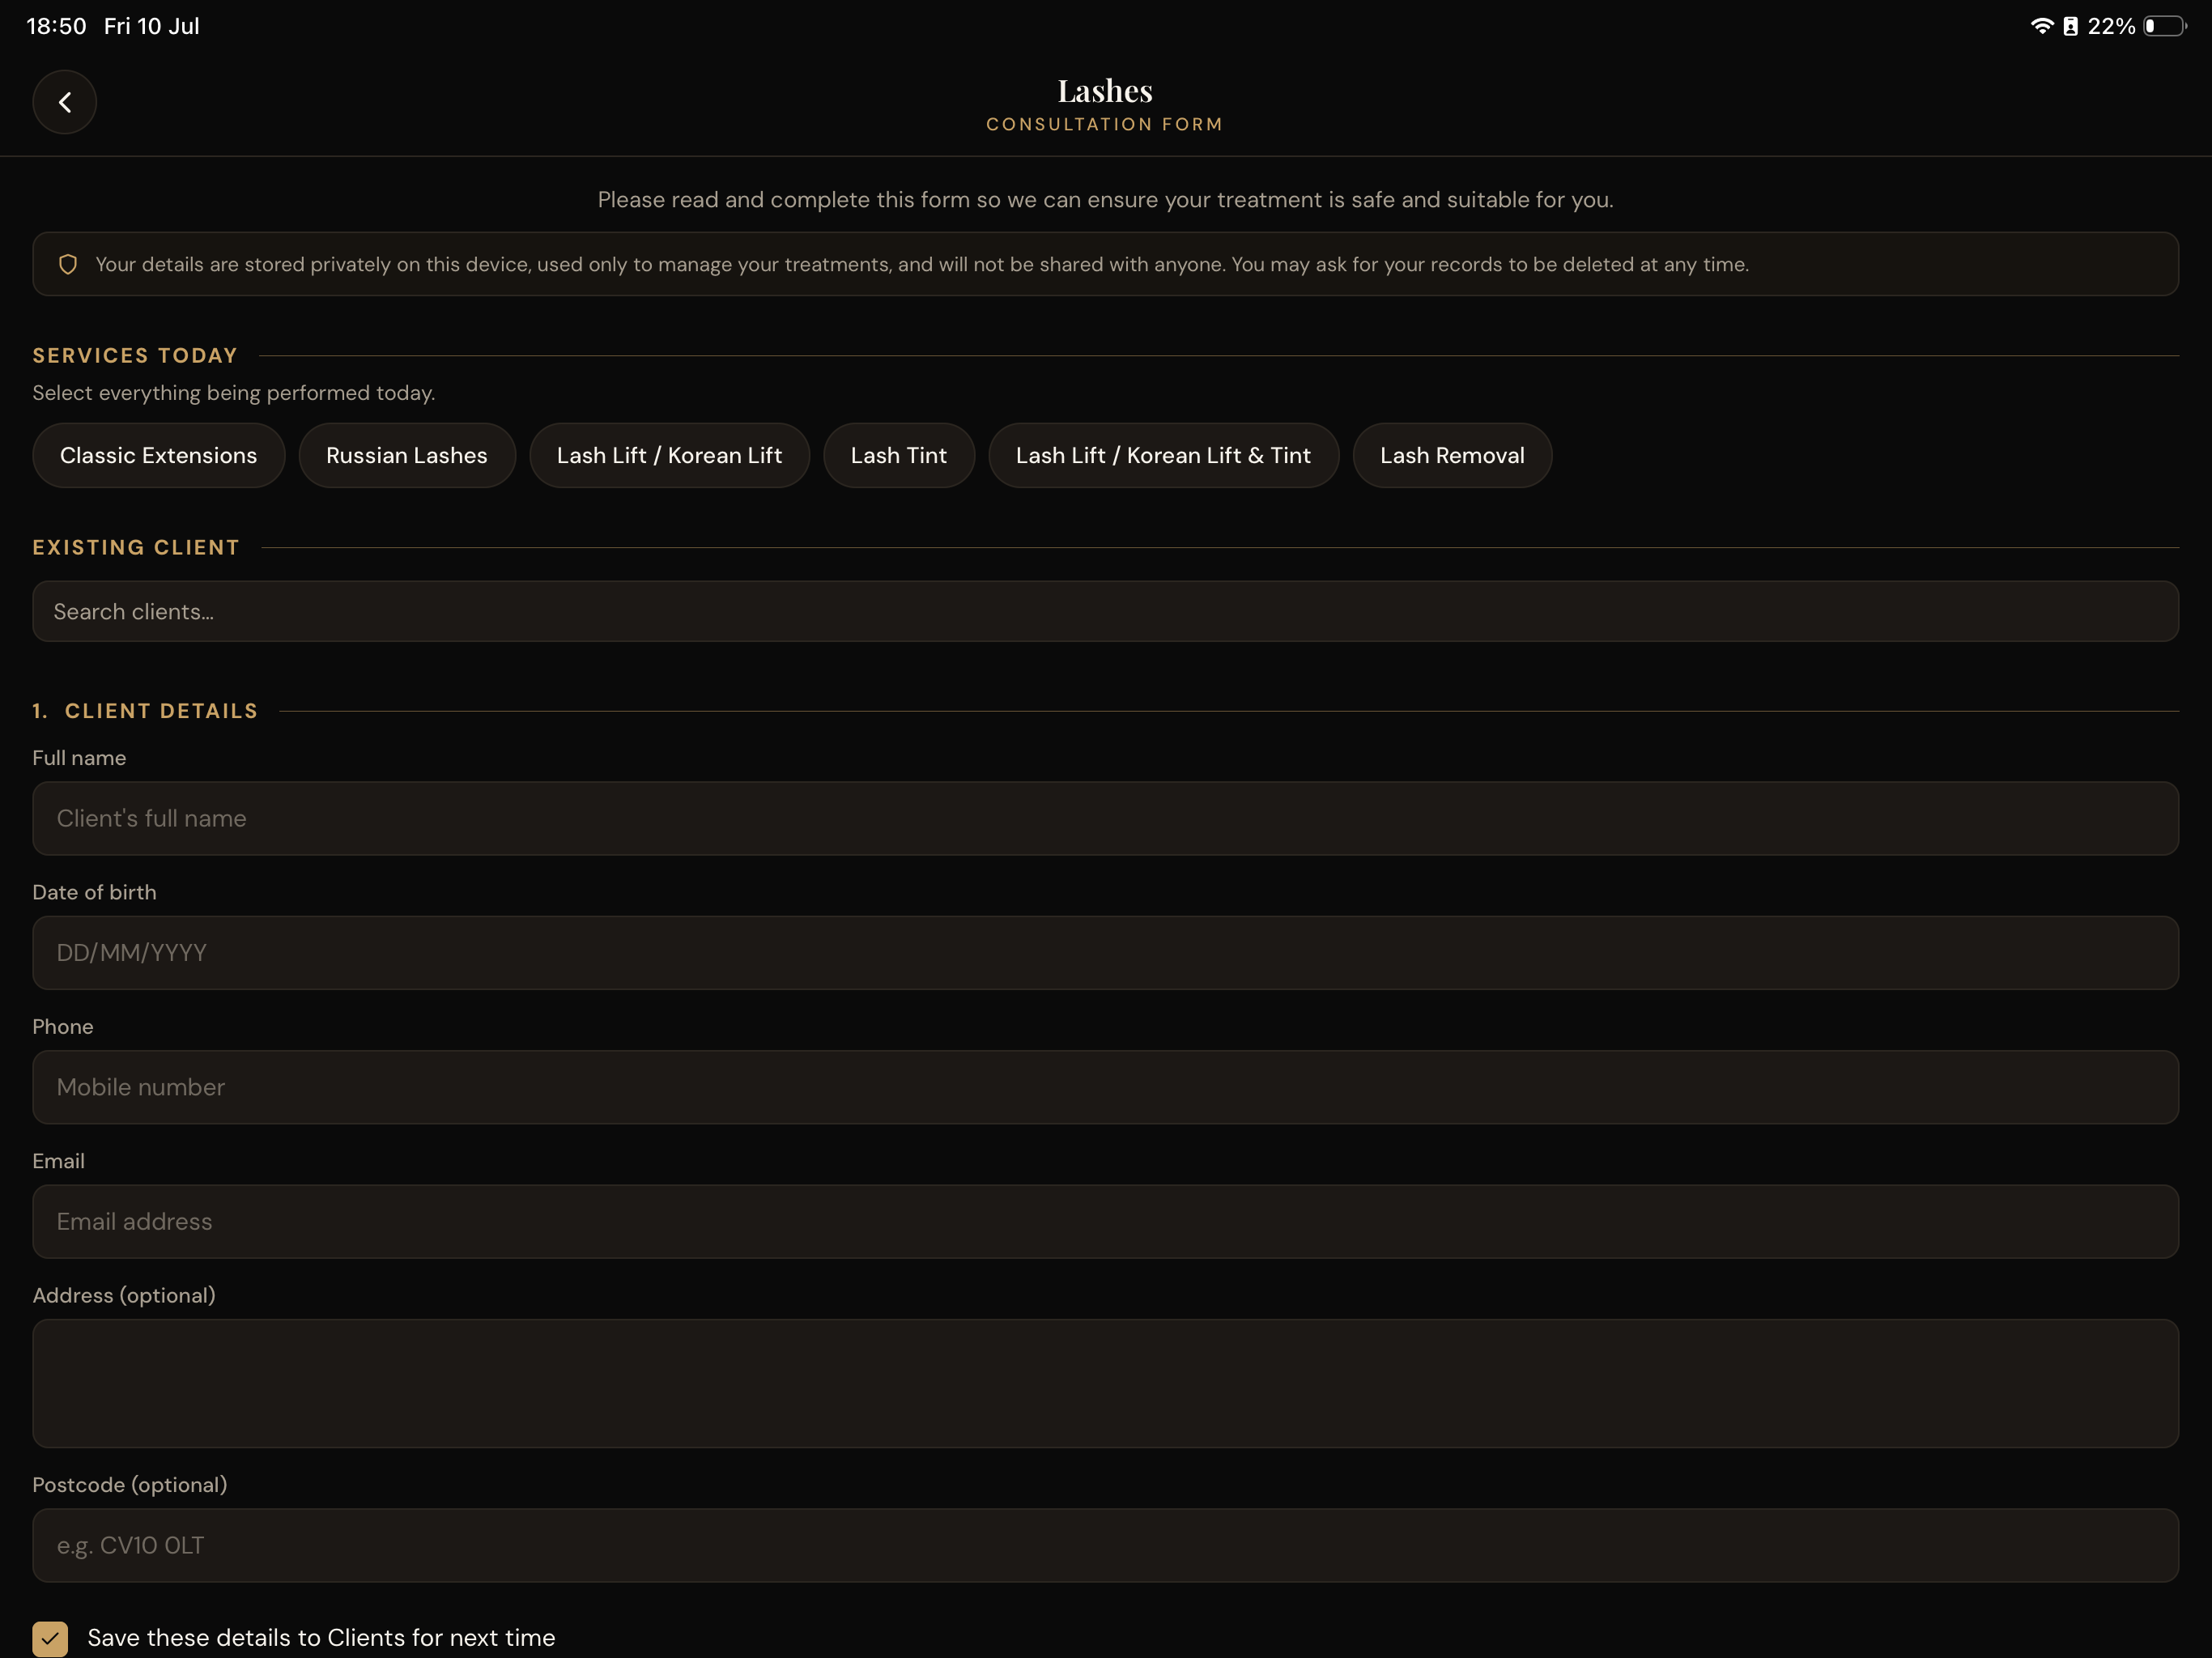Select the Russian Lashes service

coord(407,455)
